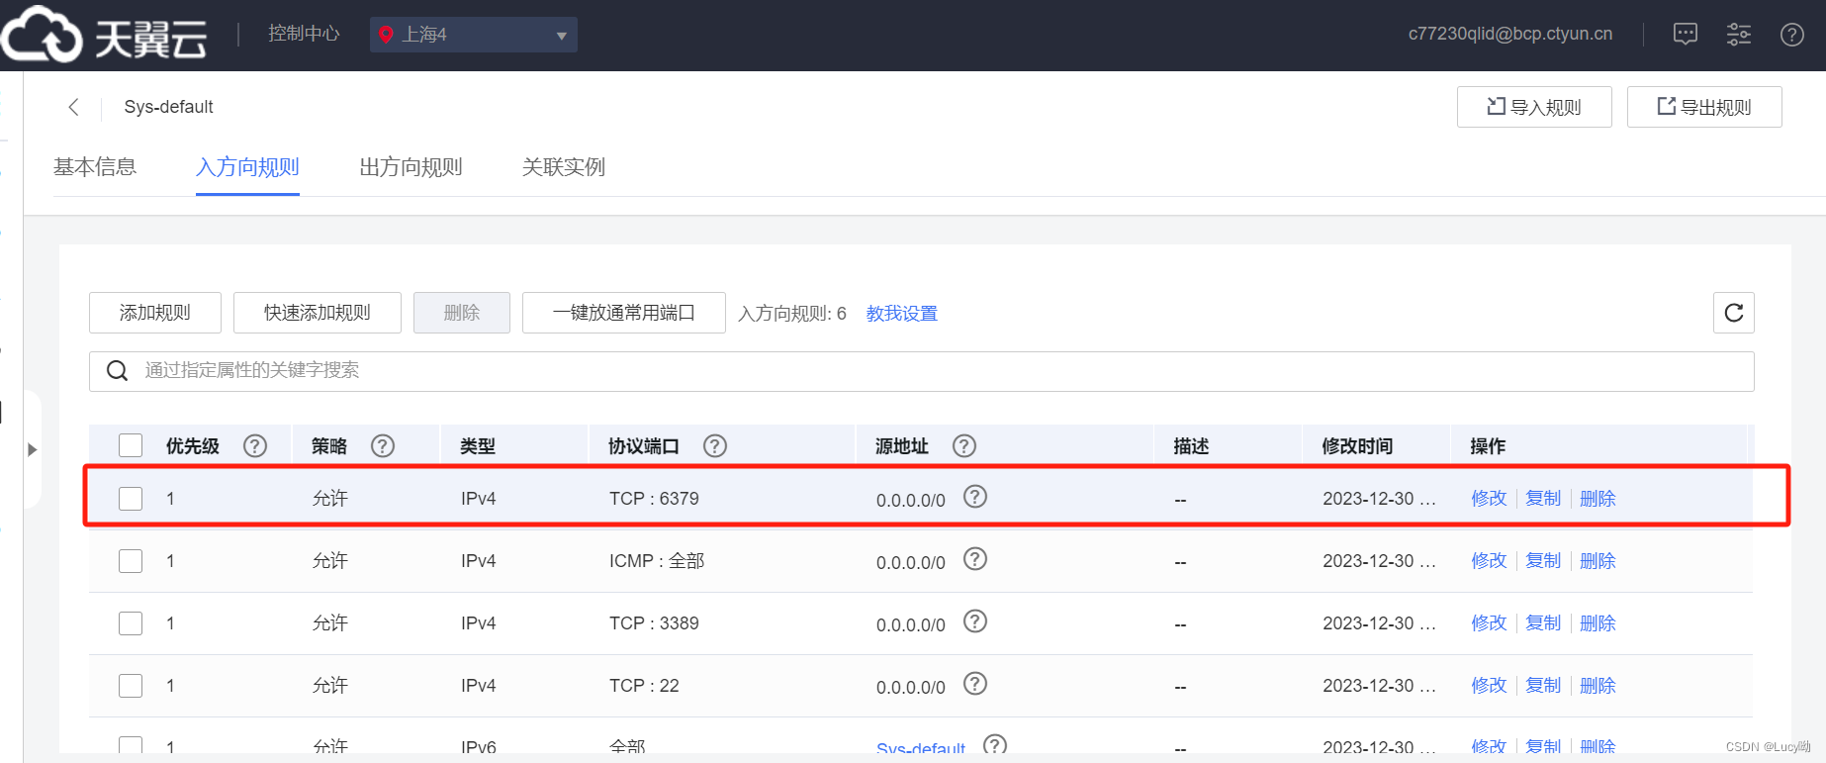Click 修改 for the TCP:3389 rule
The image size is (1826, 763).
click(x=1489, y=623)
